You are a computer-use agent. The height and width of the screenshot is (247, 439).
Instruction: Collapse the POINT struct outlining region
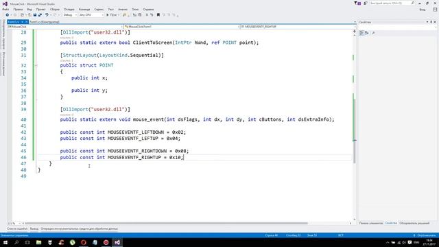36,65
